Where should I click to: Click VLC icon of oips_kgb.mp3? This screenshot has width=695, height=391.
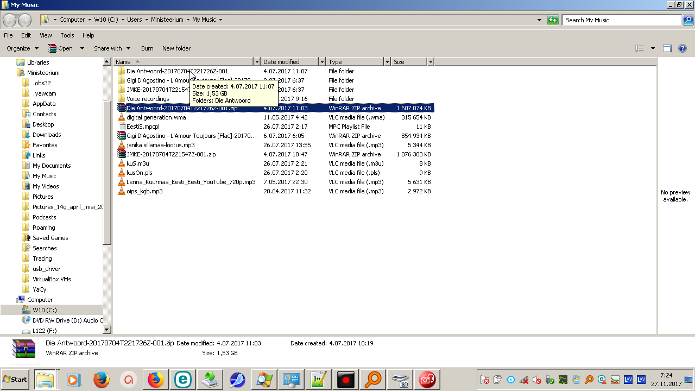[x=122, y=191]
